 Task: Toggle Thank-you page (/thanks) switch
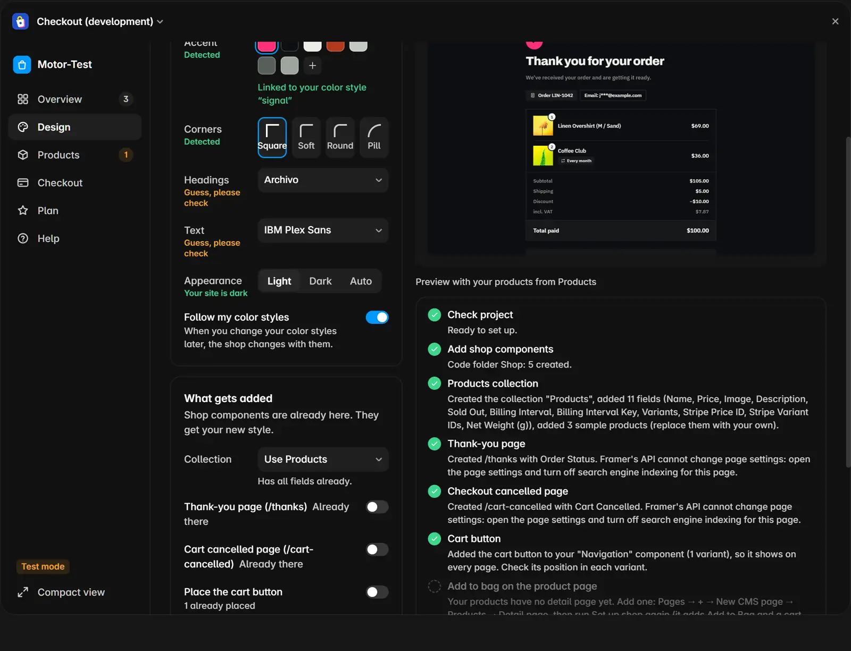pyautogui.click(x=377, y=507)
